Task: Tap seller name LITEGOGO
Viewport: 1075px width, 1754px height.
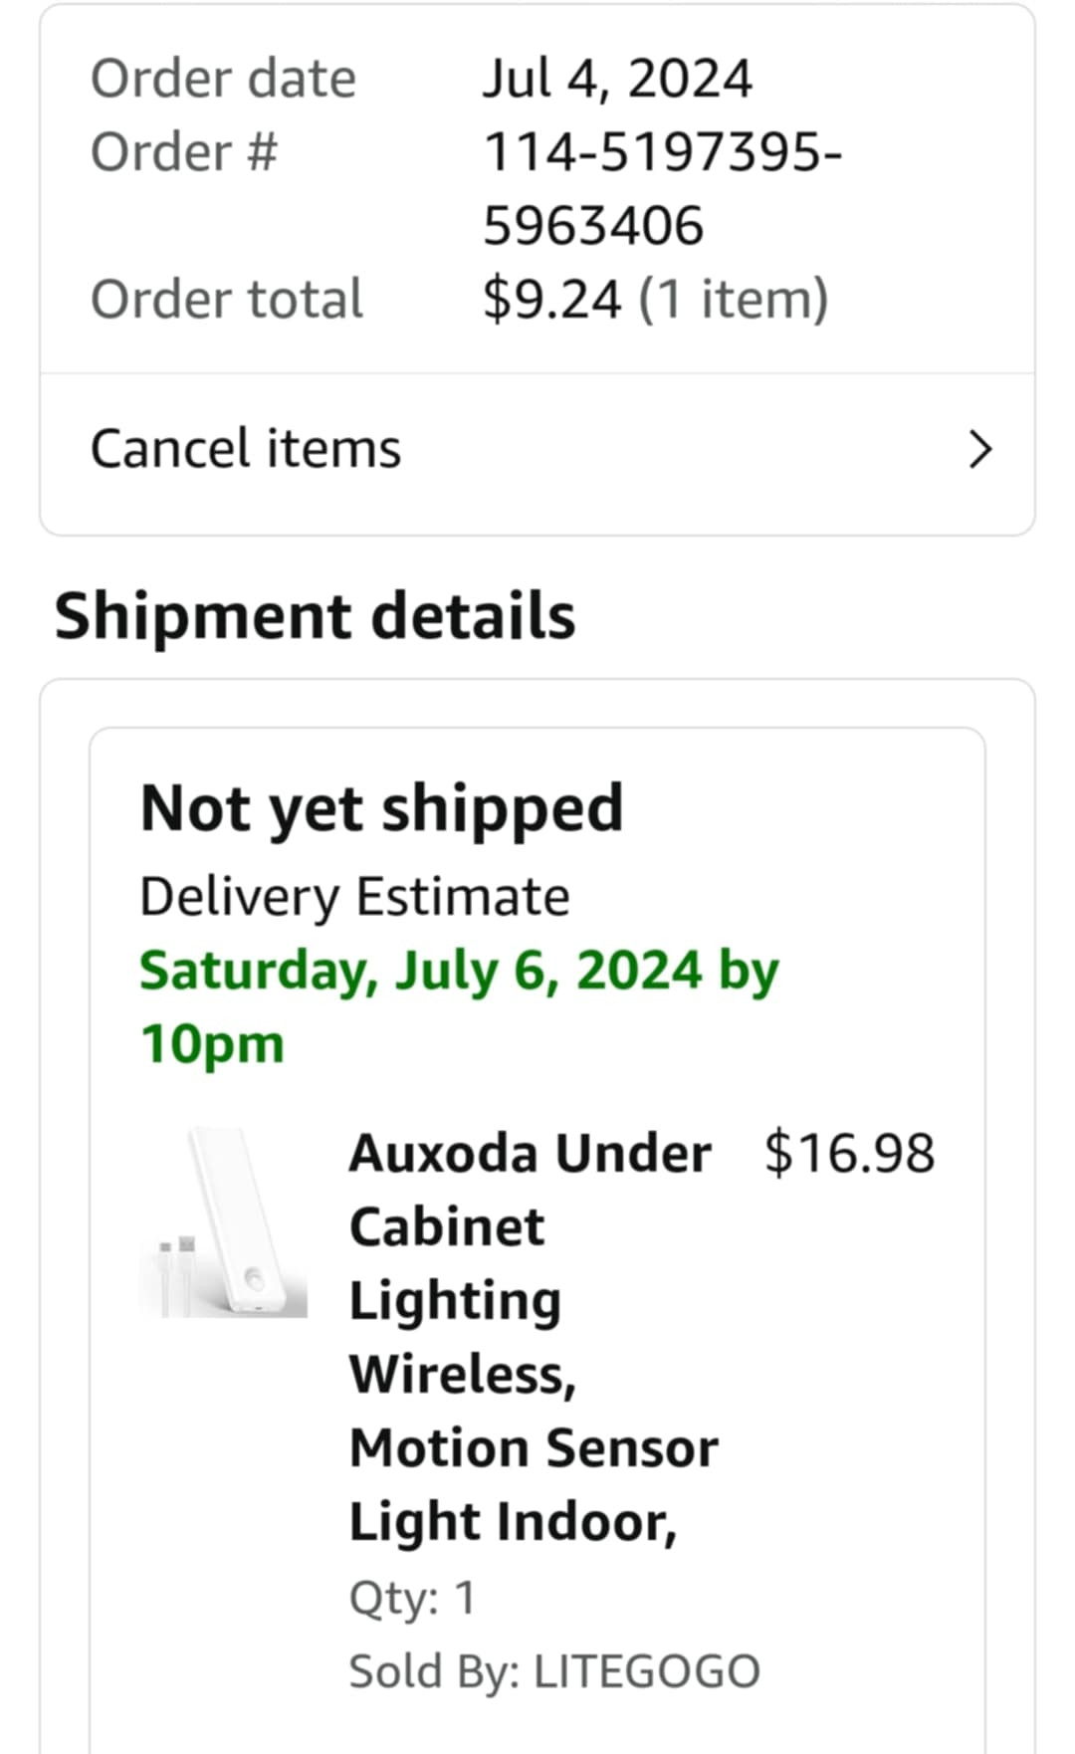Action: [647, 1671]
